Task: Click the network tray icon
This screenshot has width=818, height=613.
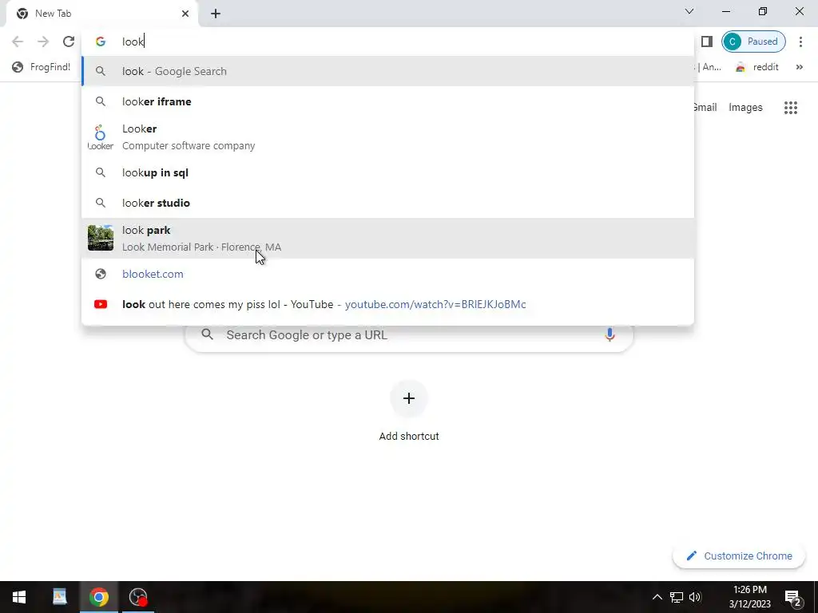Action: point(677,597)
